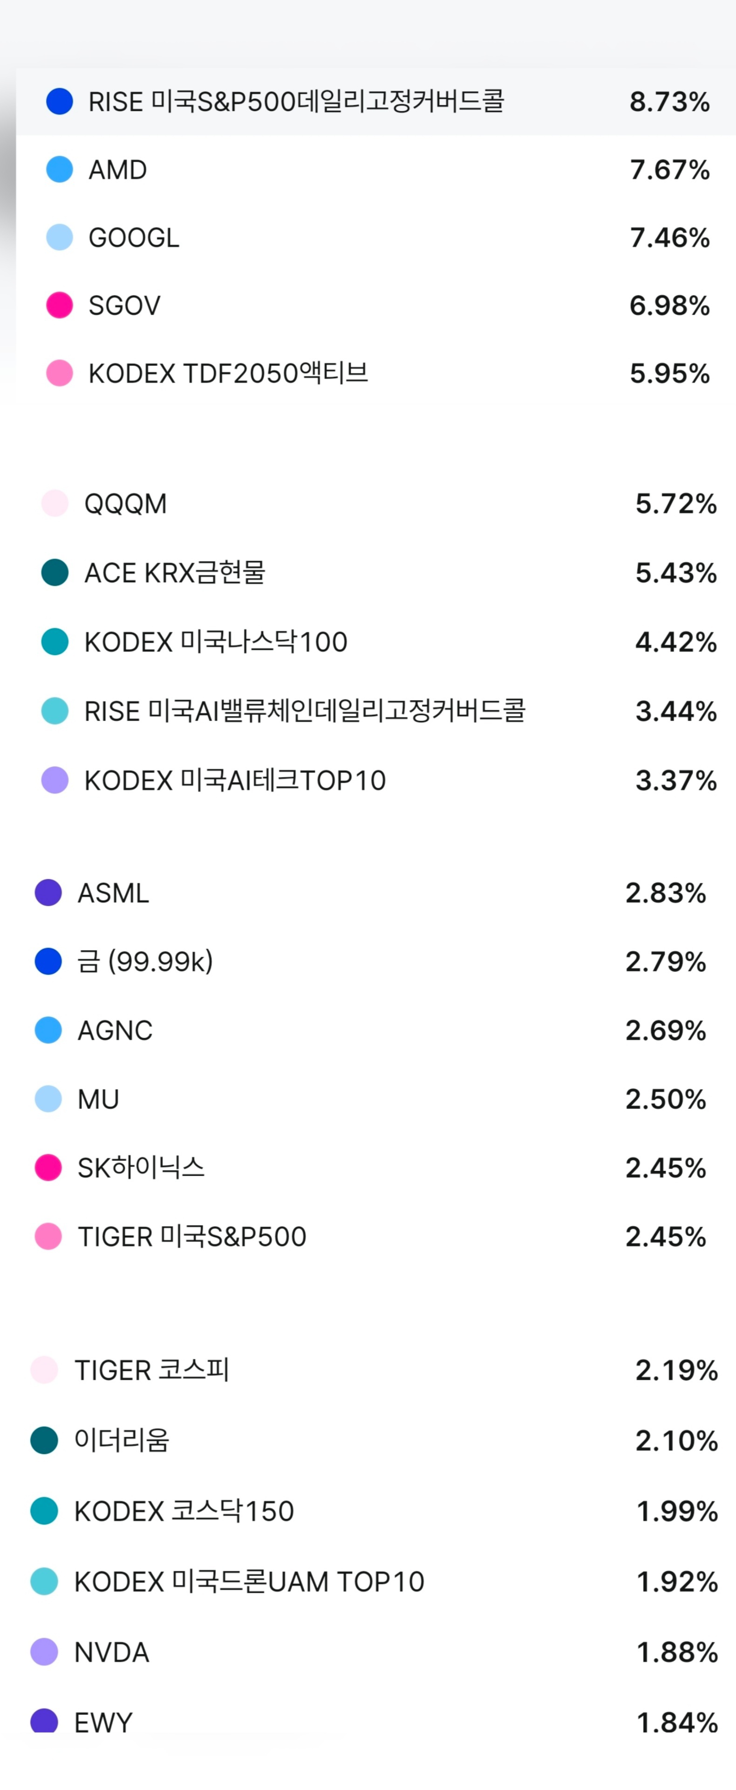Open the ASML holding
Screen dimensions: 736x1790
(x=114, y=893)
